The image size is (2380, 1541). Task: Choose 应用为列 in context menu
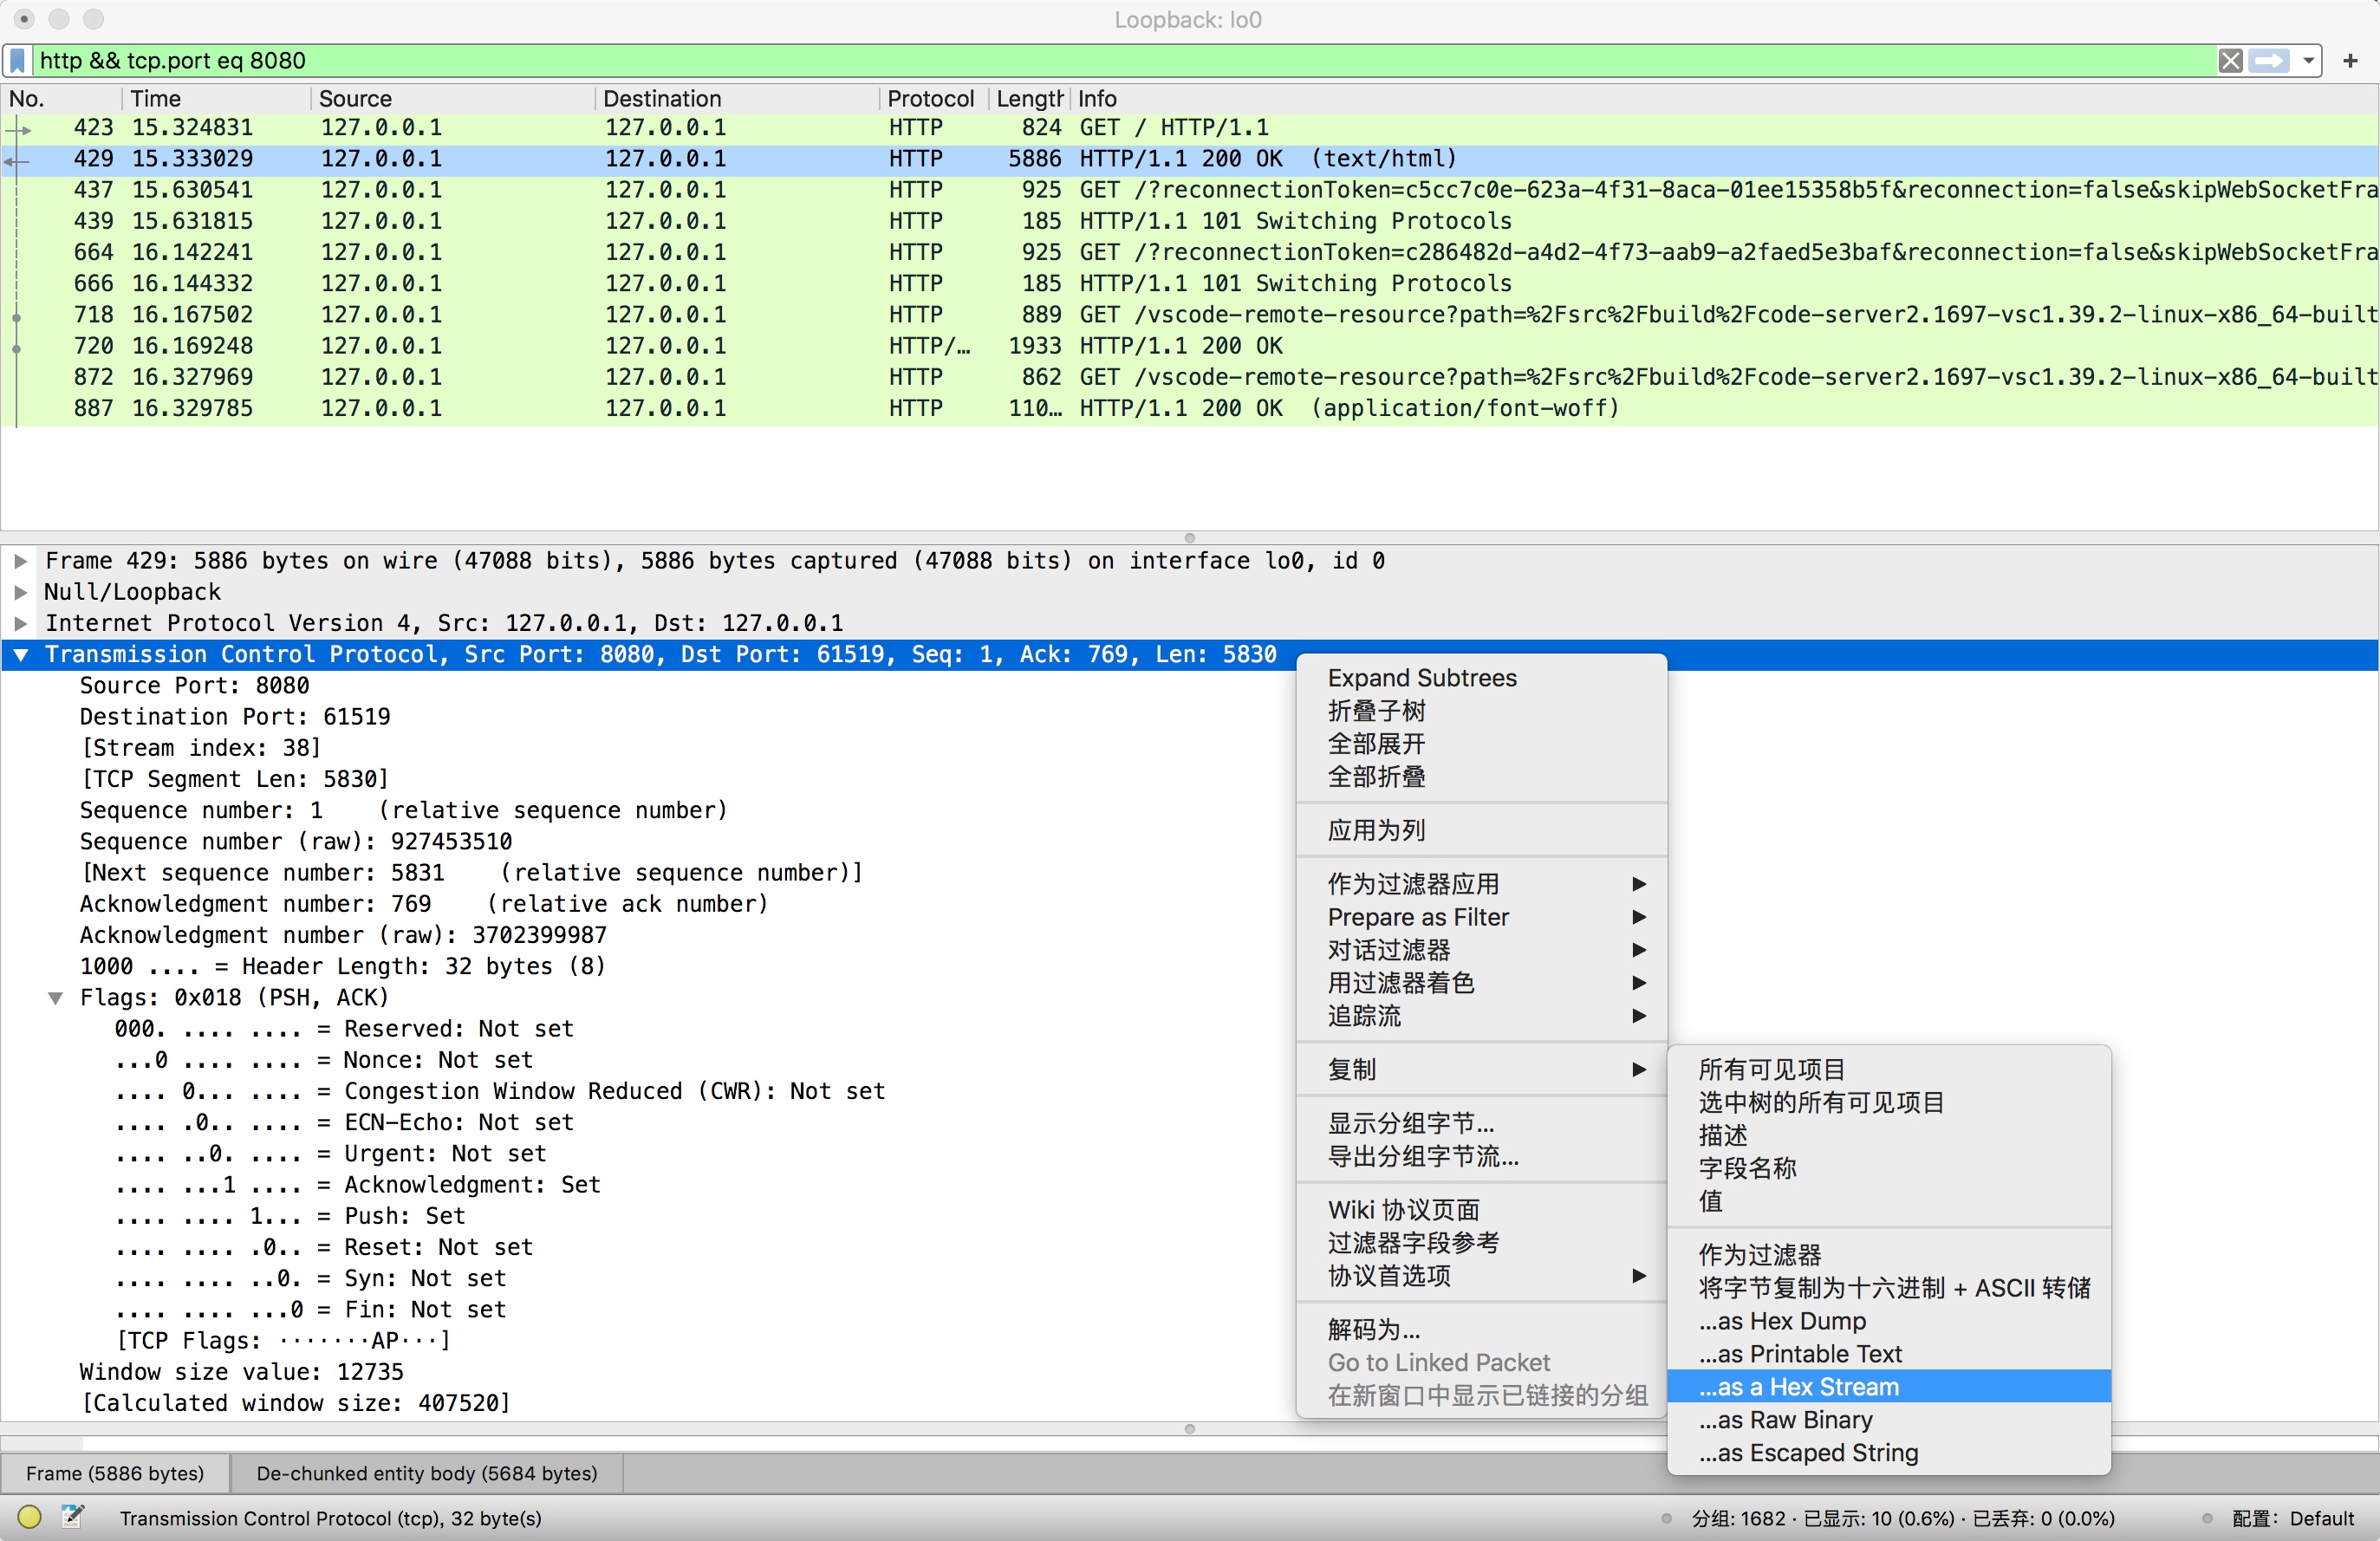coord(1481,830)
